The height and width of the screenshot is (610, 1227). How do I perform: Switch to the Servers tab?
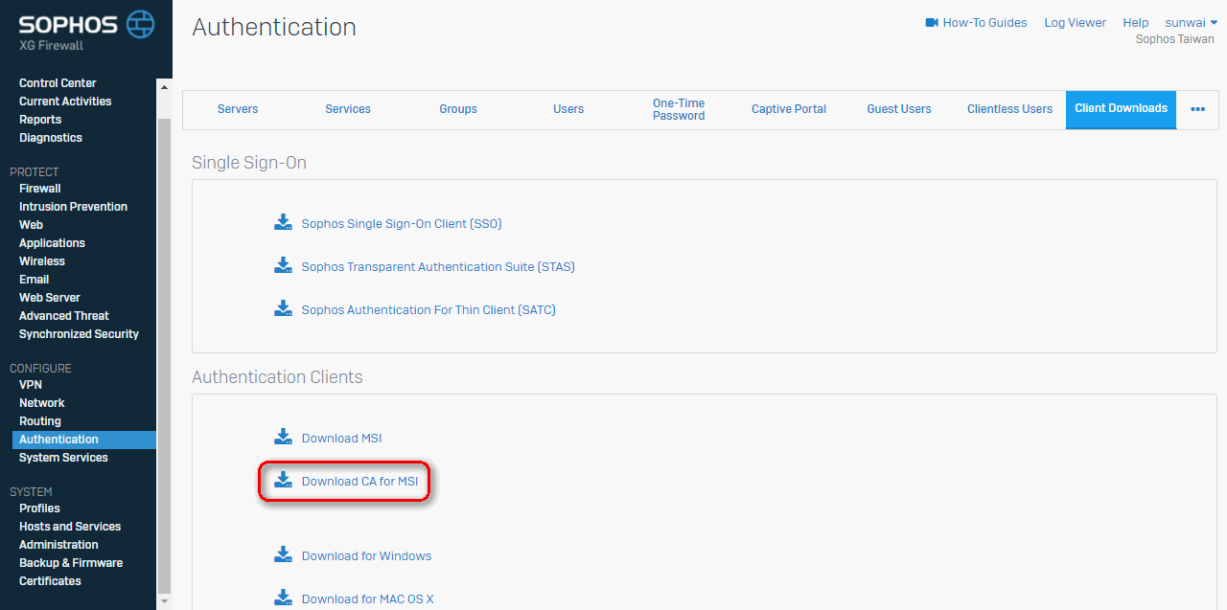coord(238,109)
